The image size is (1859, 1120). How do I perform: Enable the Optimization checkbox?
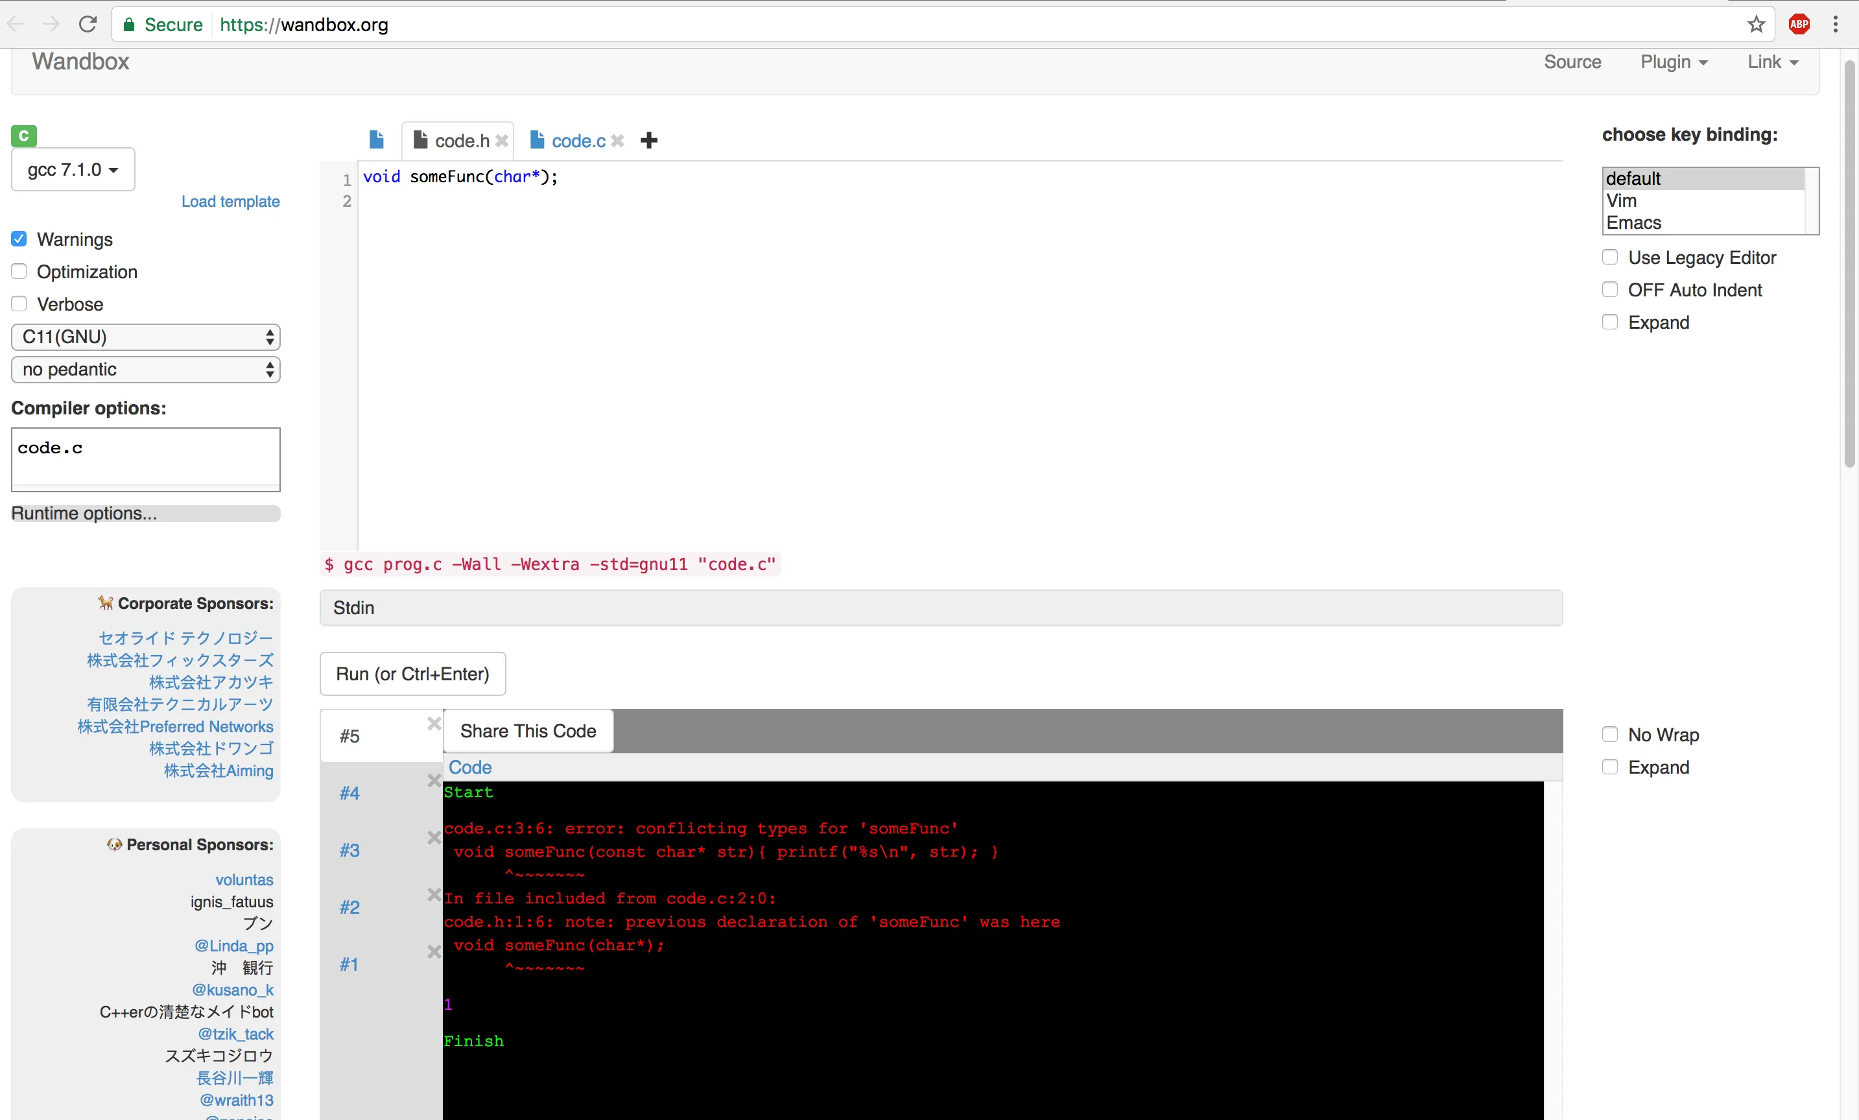click(19, 272)
